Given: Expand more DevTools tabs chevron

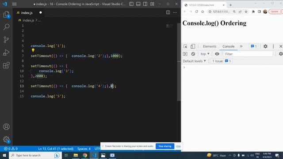Looking at the screenshot, I should (241, 46).
